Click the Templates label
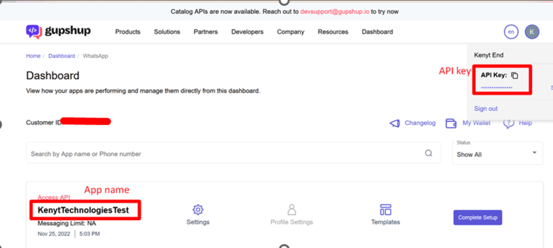Viewport: 553px width, 248px height. (x=386, y=222)
